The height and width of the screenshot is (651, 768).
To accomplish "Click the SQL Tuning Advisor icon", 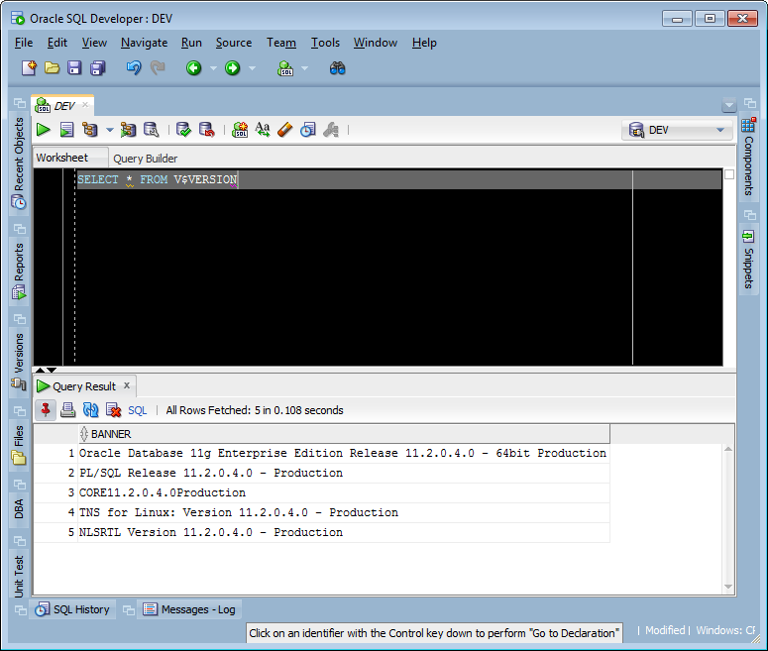I will 152,130.
